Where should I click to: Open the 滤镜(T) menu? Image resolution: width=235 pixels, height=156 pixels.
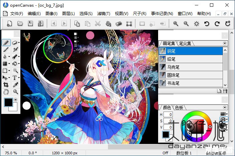(103, 14)
